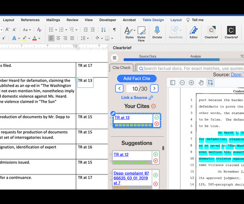
Task: Decrease paragraph indent
Action: click(x=86, y=30)
